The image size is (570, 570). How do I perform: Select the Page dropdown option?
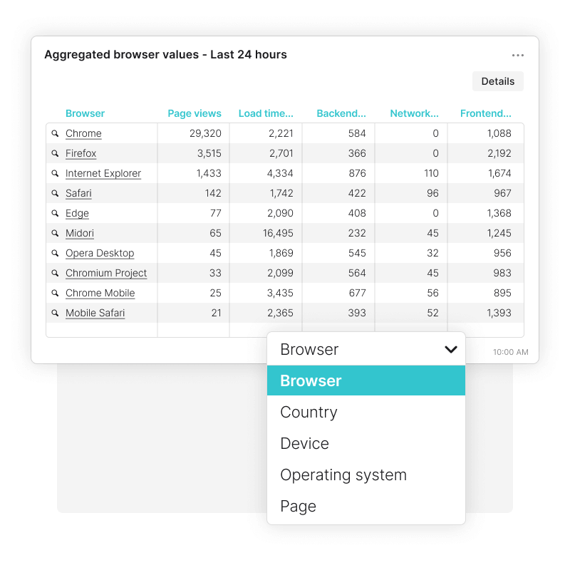click(298, 507)
